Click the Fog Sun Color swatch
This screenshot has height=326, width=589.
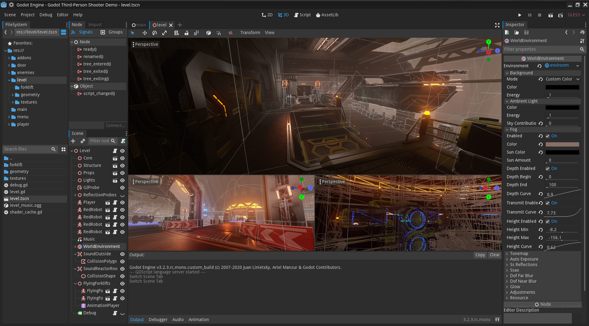pyautogui.click(x=562, y=152)
